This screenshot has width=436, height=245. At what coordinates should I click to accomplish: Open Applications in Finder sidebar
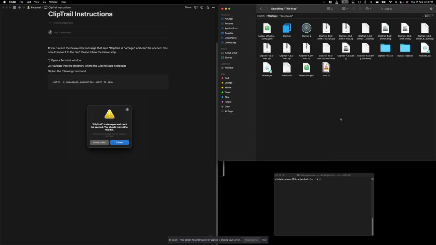[x=231, y=28]
